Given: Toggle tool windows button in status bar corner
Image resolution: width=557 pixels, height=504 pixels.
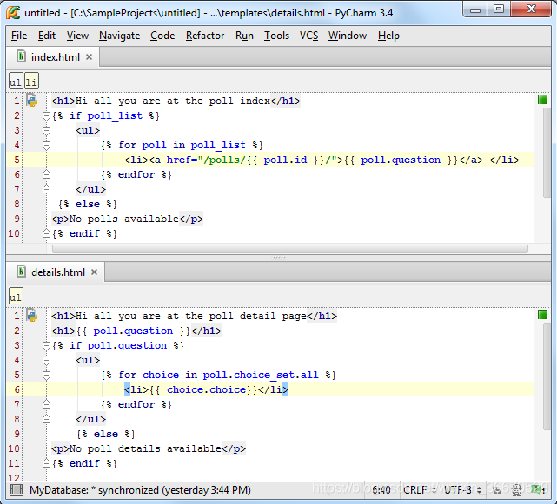Looking at the screenshot, I should pos(17,490).
